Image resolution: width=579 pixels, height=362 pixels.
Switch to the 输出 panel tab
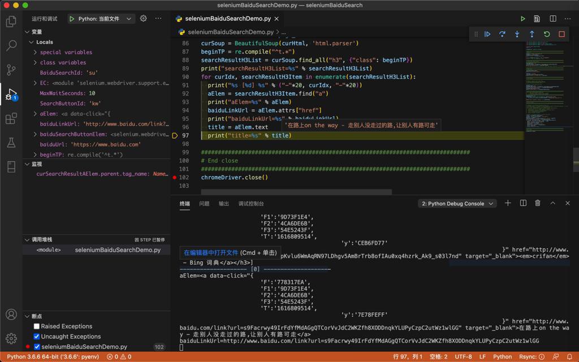tap(224, 204)
